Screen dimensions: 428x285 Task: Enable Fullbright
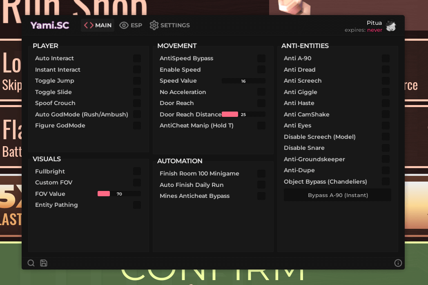137,171
